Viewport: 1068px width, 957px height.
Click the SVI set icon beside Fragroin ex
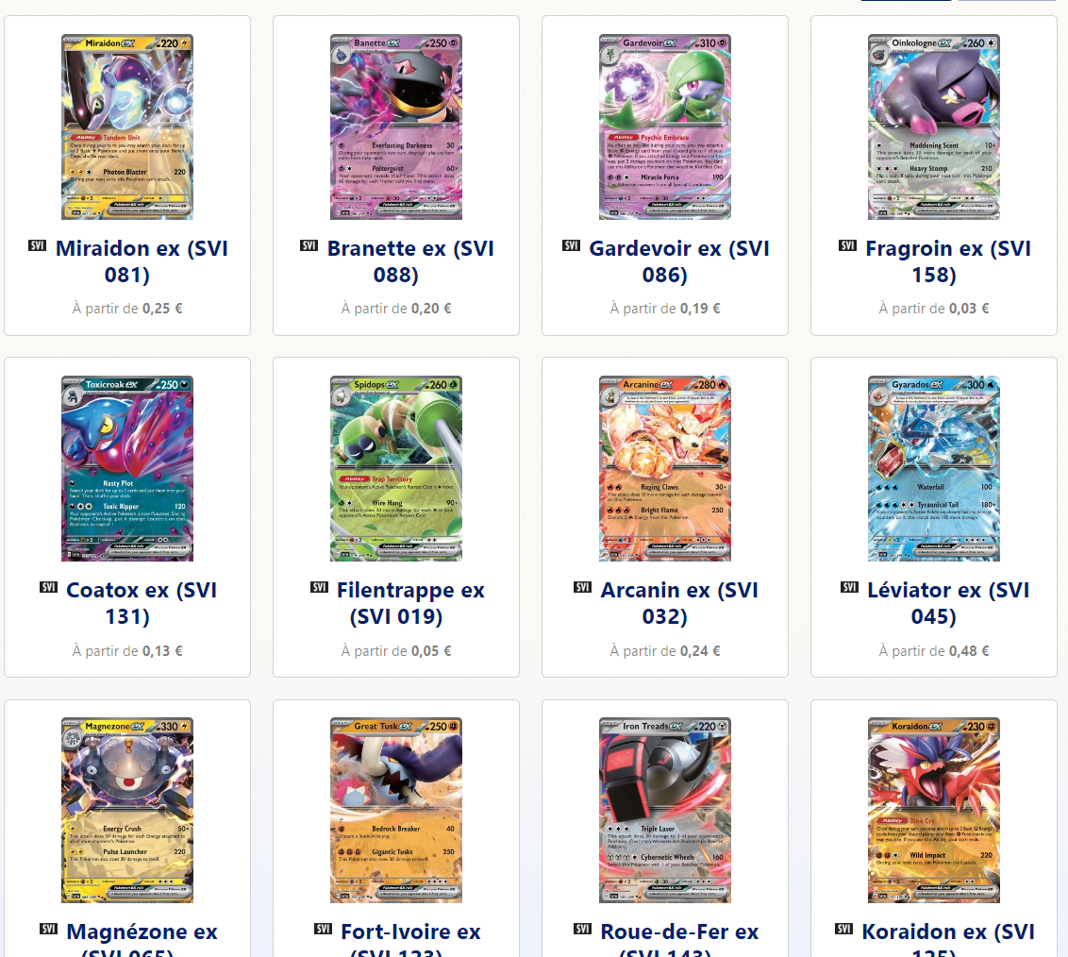pos(847,245)
